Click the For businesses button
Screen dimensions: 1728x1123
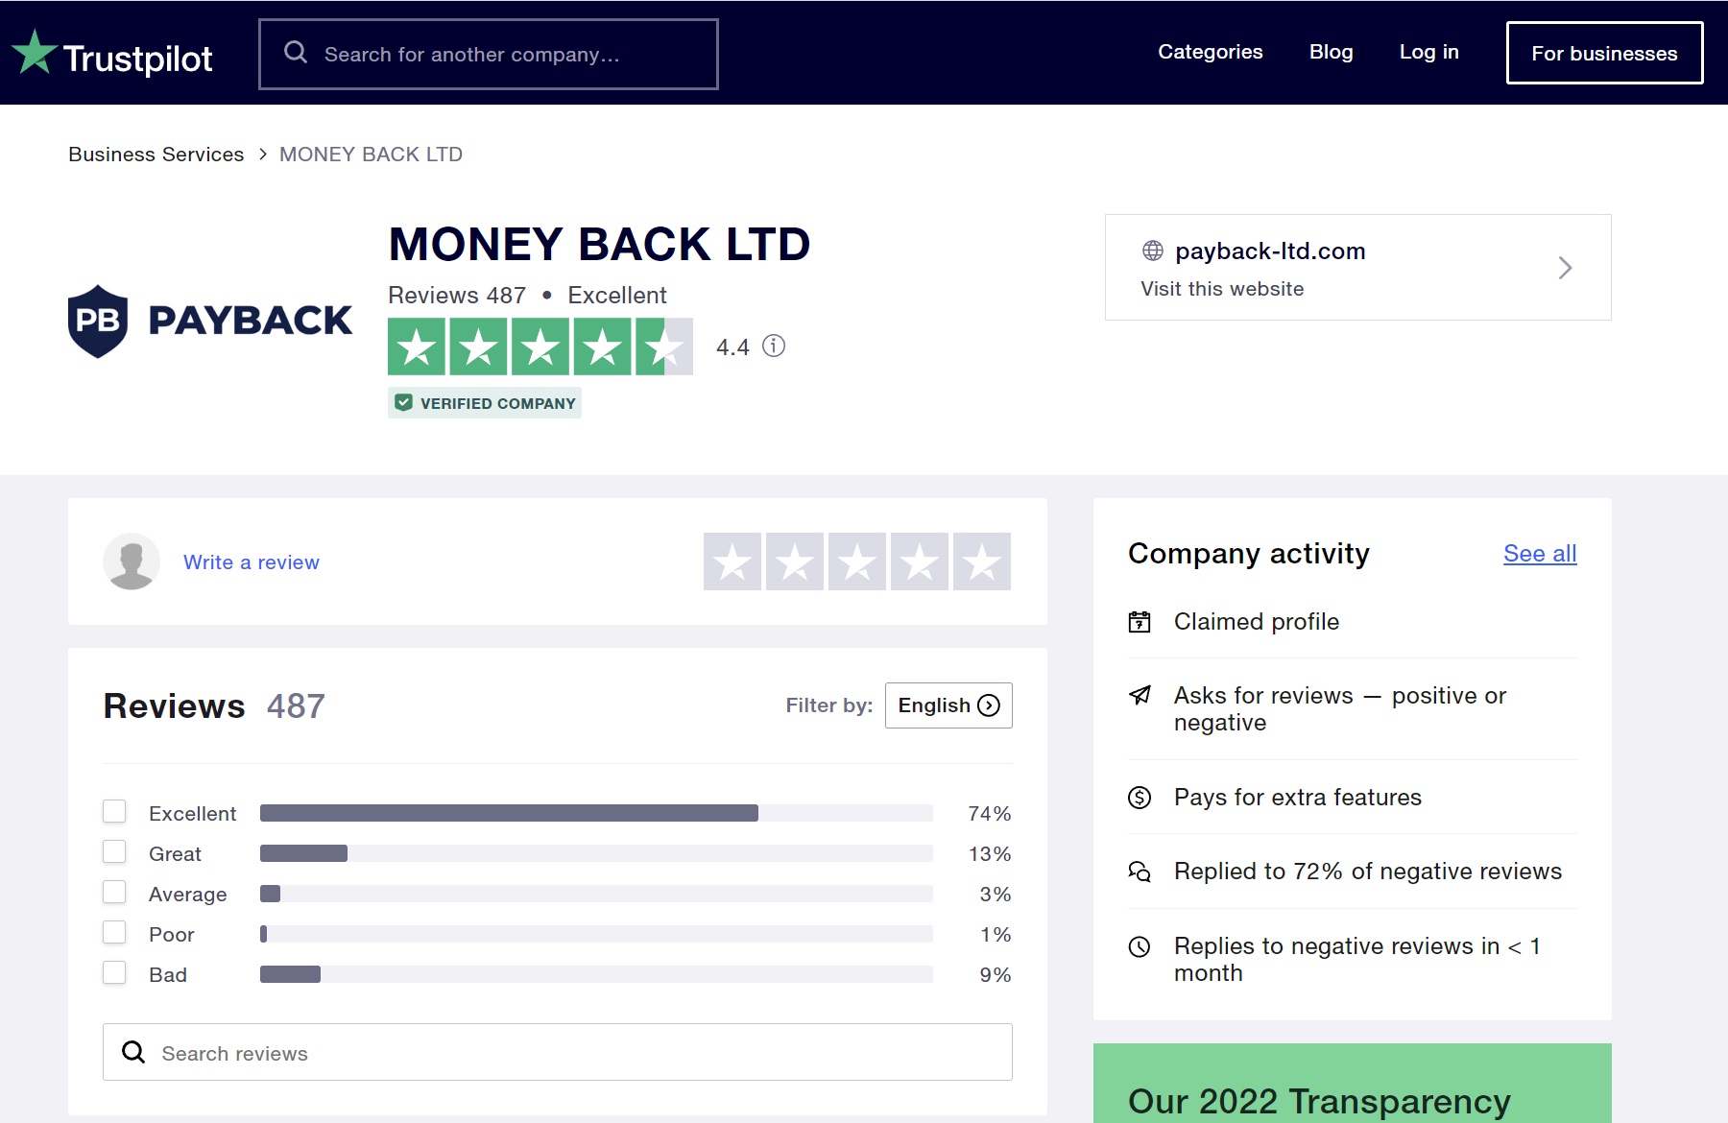(1604, 53)
